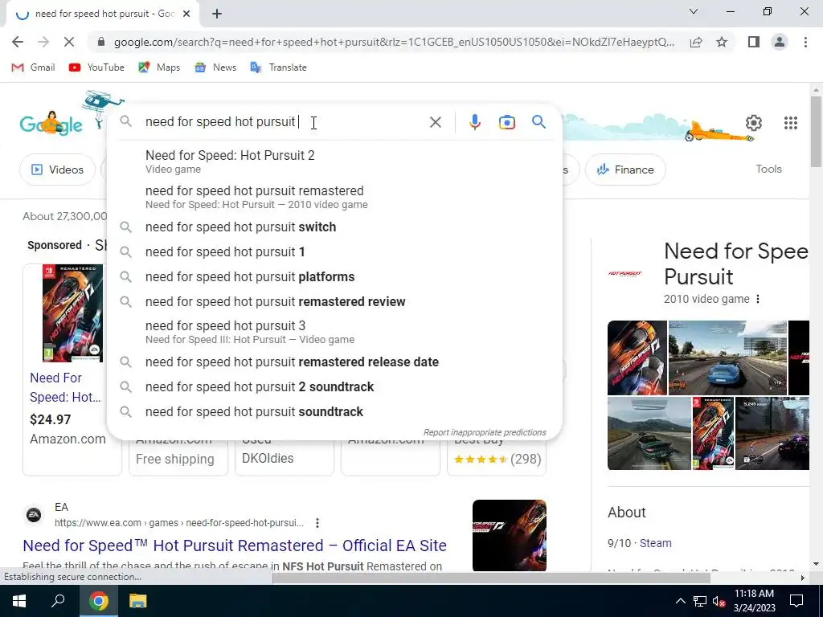
Task: Show hidden tray icons chevron
Action: (x=680, y=601)
